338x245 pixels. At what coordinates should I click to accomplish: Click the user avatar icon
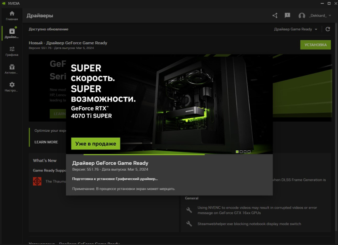(x=302, y=16)
